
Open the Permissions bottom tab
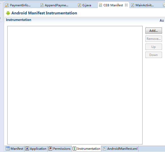click(59, 149)
